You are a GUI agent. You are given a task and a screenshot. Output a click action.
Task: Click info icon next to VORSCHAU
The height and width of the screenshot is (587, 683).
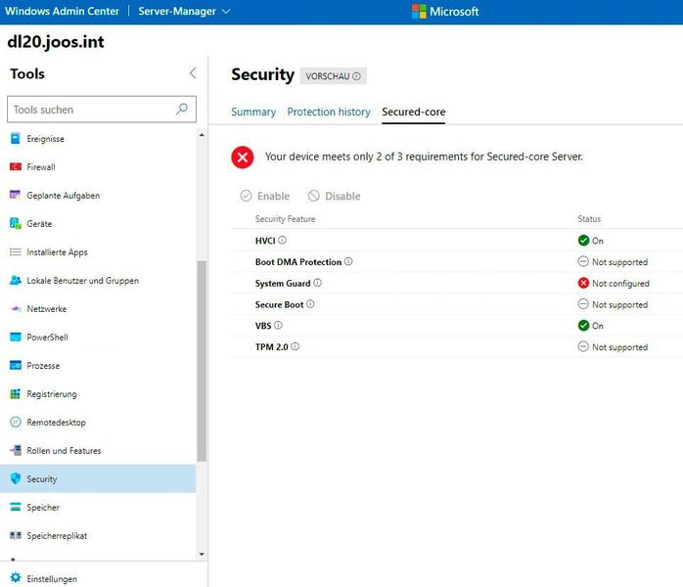[x=356, y=76]
